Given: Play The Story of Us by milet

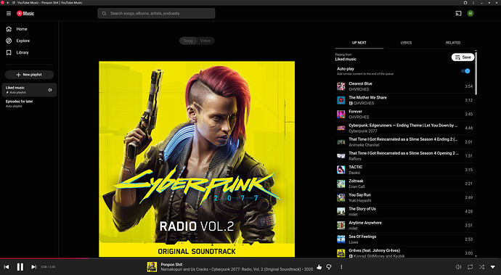Looking at the screenshot, I should tap(405, 211).
